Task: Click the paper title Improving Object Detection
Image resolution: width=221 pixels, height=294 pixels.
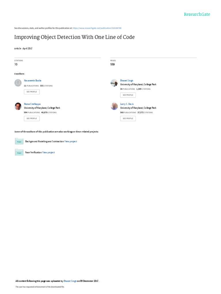Action: coord(75,37)
